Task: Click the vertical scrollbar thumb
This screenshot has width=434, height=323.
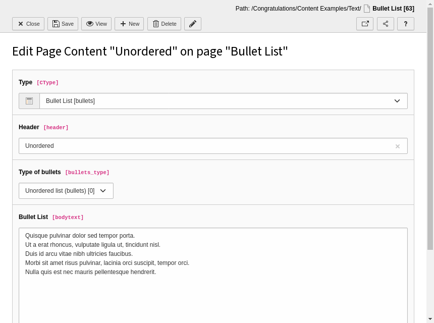Action: click(x=430, y=126)
